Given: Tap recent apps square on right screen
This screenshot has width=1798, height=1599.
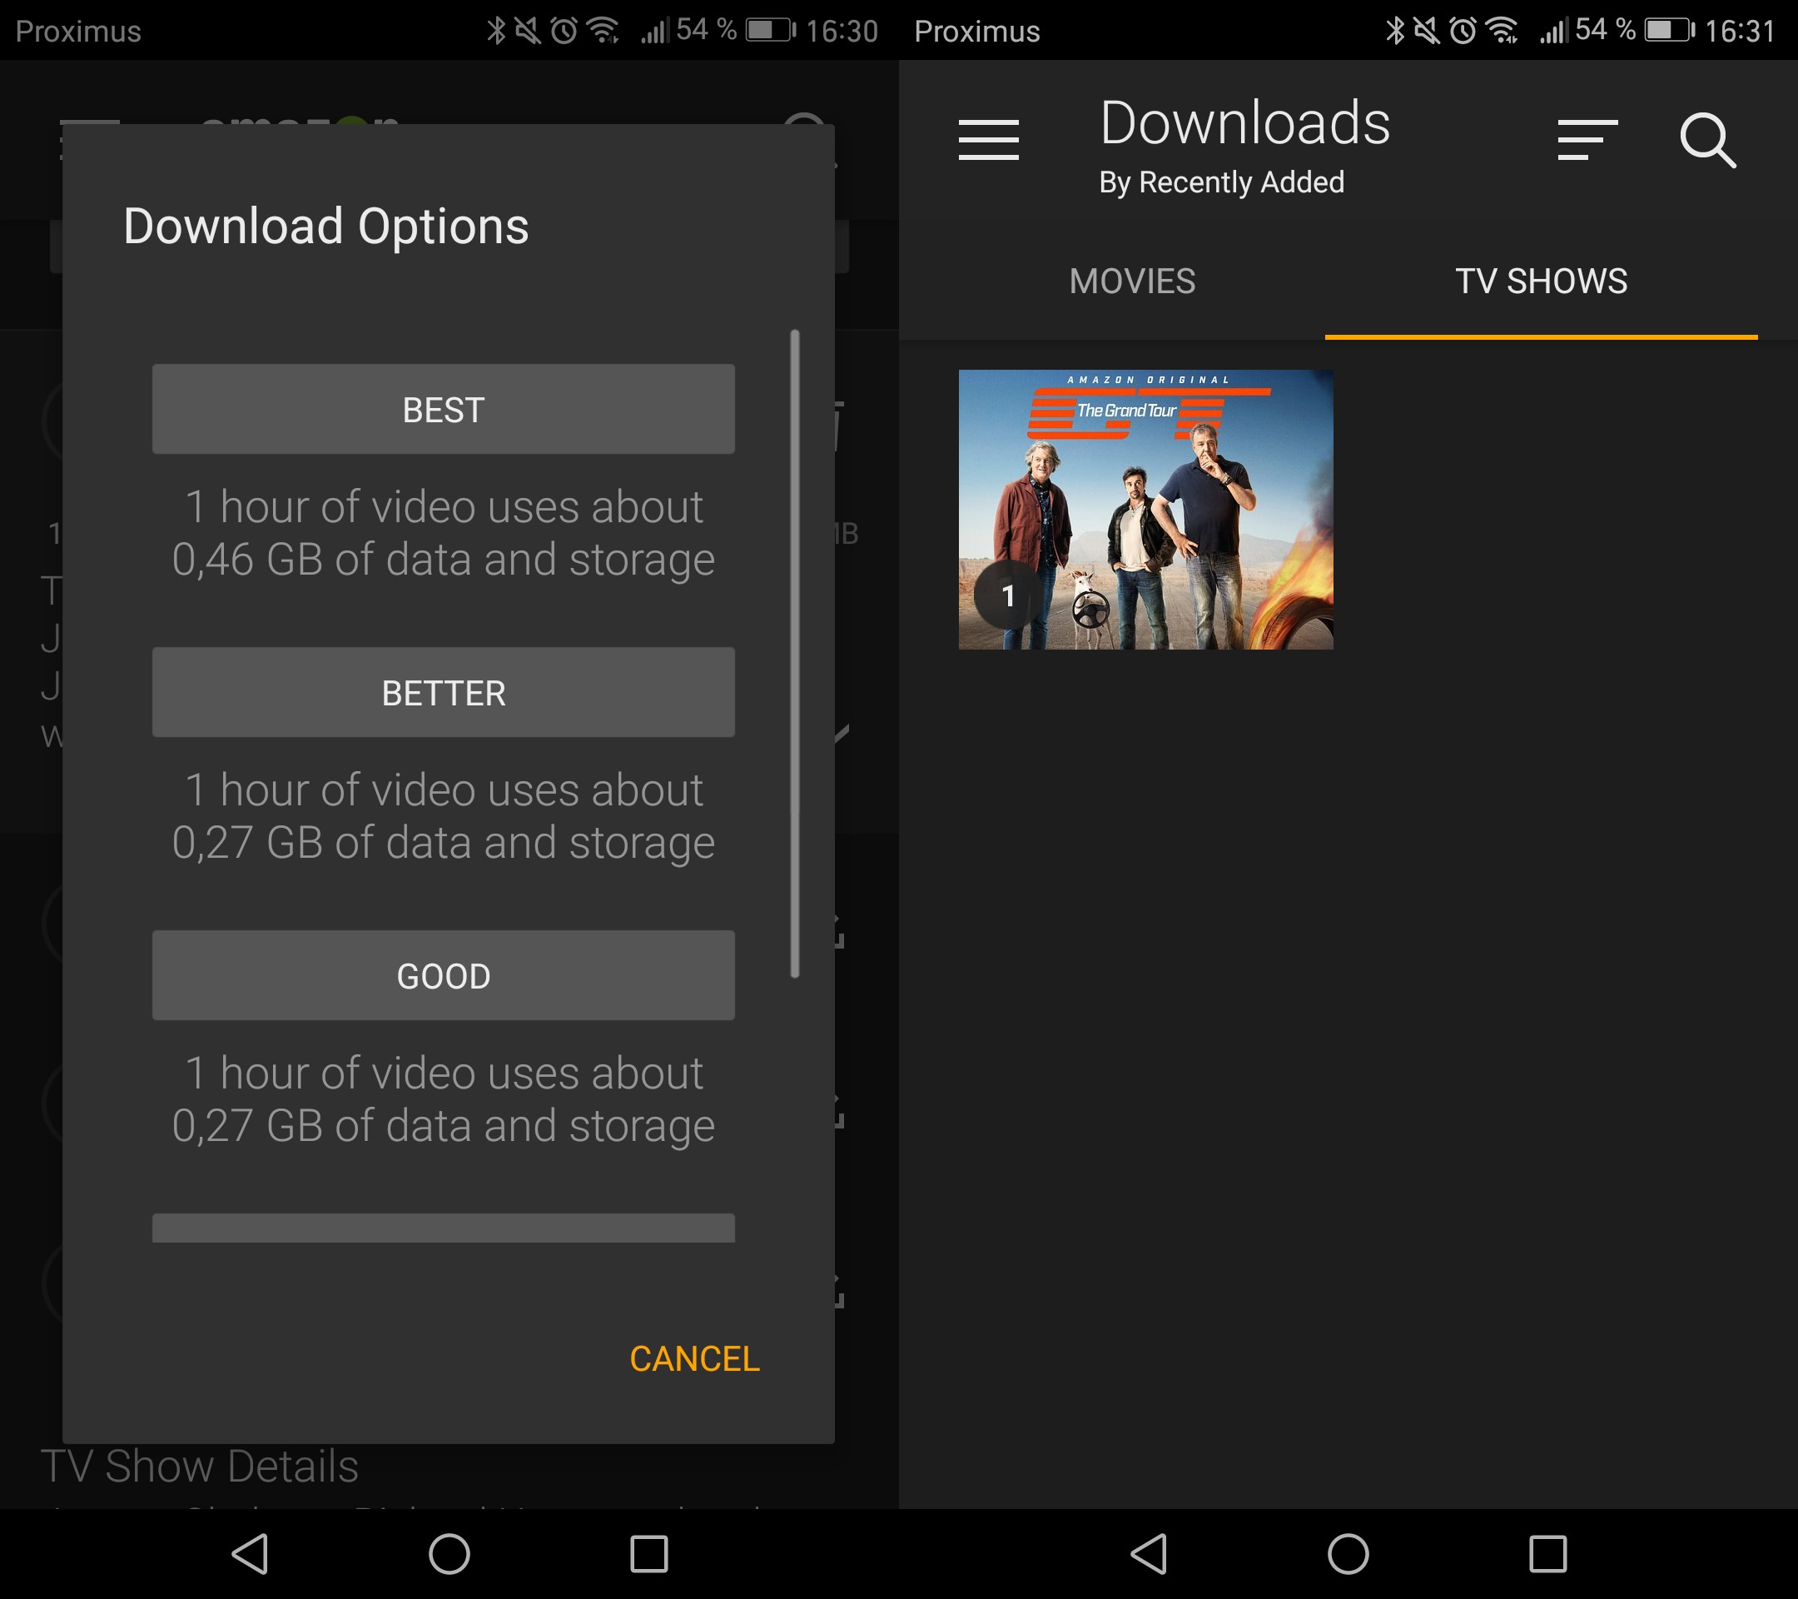Looking at the screenshot, I should 1548,1553.
